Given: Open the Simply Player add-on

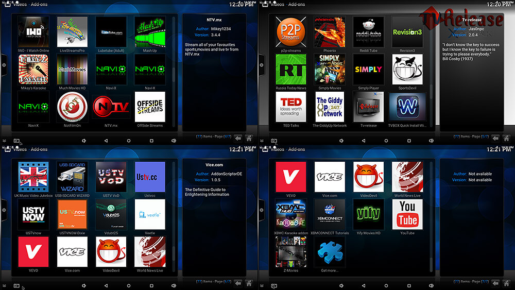Looking at the screenshot, I should coord(369,70).
